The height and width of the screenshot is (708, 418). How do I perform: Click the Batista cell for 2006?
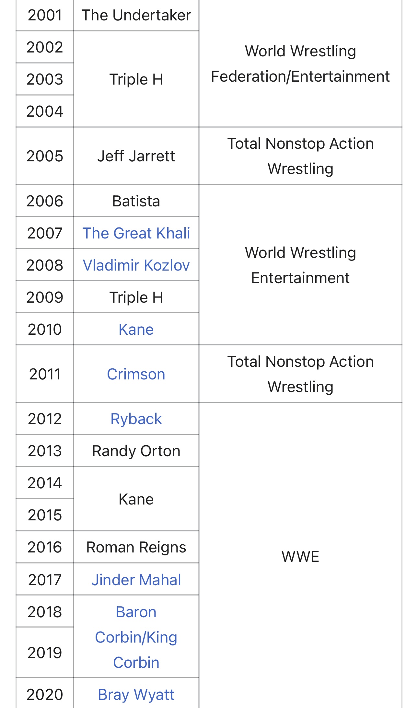point(136,201)
